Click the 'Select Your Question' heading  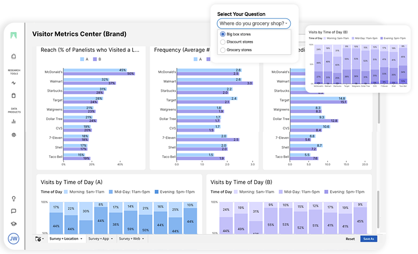coord(241,14)
